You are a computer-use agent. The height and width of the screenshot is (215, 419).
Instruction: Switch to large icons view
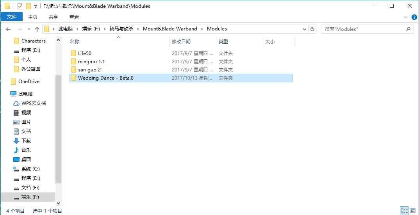tap(414, 211)
